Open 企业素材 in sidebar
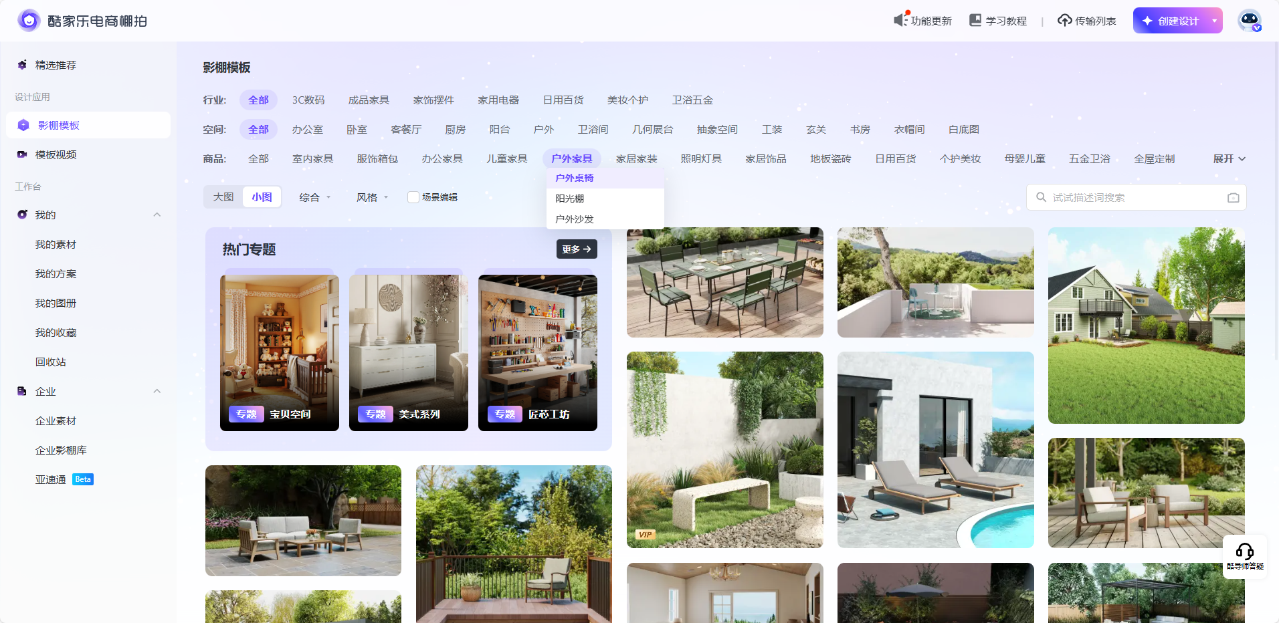 click(56, 421)
